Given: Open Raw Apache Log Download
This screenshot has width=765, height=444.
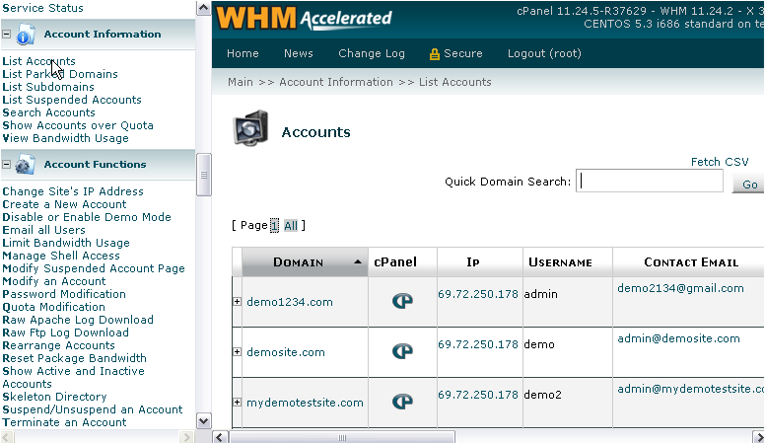Looking at the screenshot, I should tap(78, 320).
